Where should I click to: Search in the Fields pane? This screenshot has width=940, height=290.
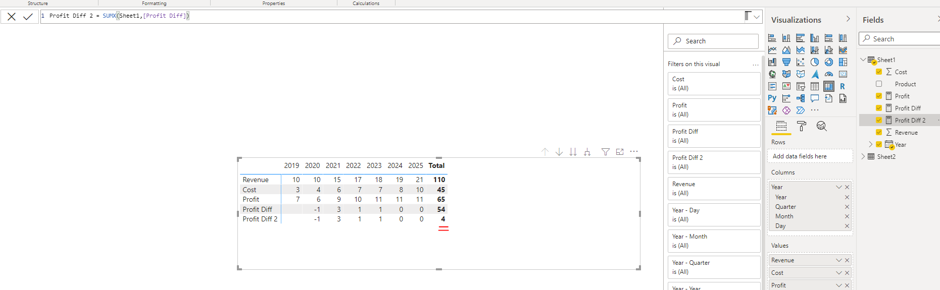[899, 39]
